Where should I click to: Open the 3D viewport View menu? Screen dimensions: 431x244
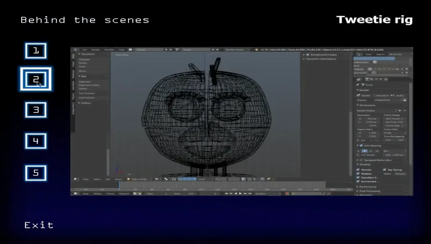[x=86, y=179]
